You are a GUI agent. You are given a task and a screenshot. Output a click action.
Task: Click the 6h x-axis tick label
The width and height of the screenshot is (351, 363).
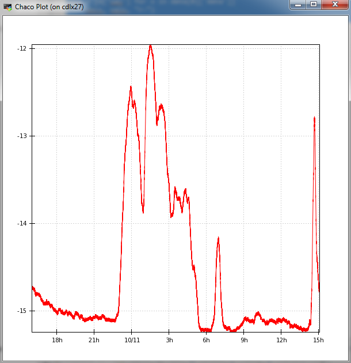[x=207, y=340]
